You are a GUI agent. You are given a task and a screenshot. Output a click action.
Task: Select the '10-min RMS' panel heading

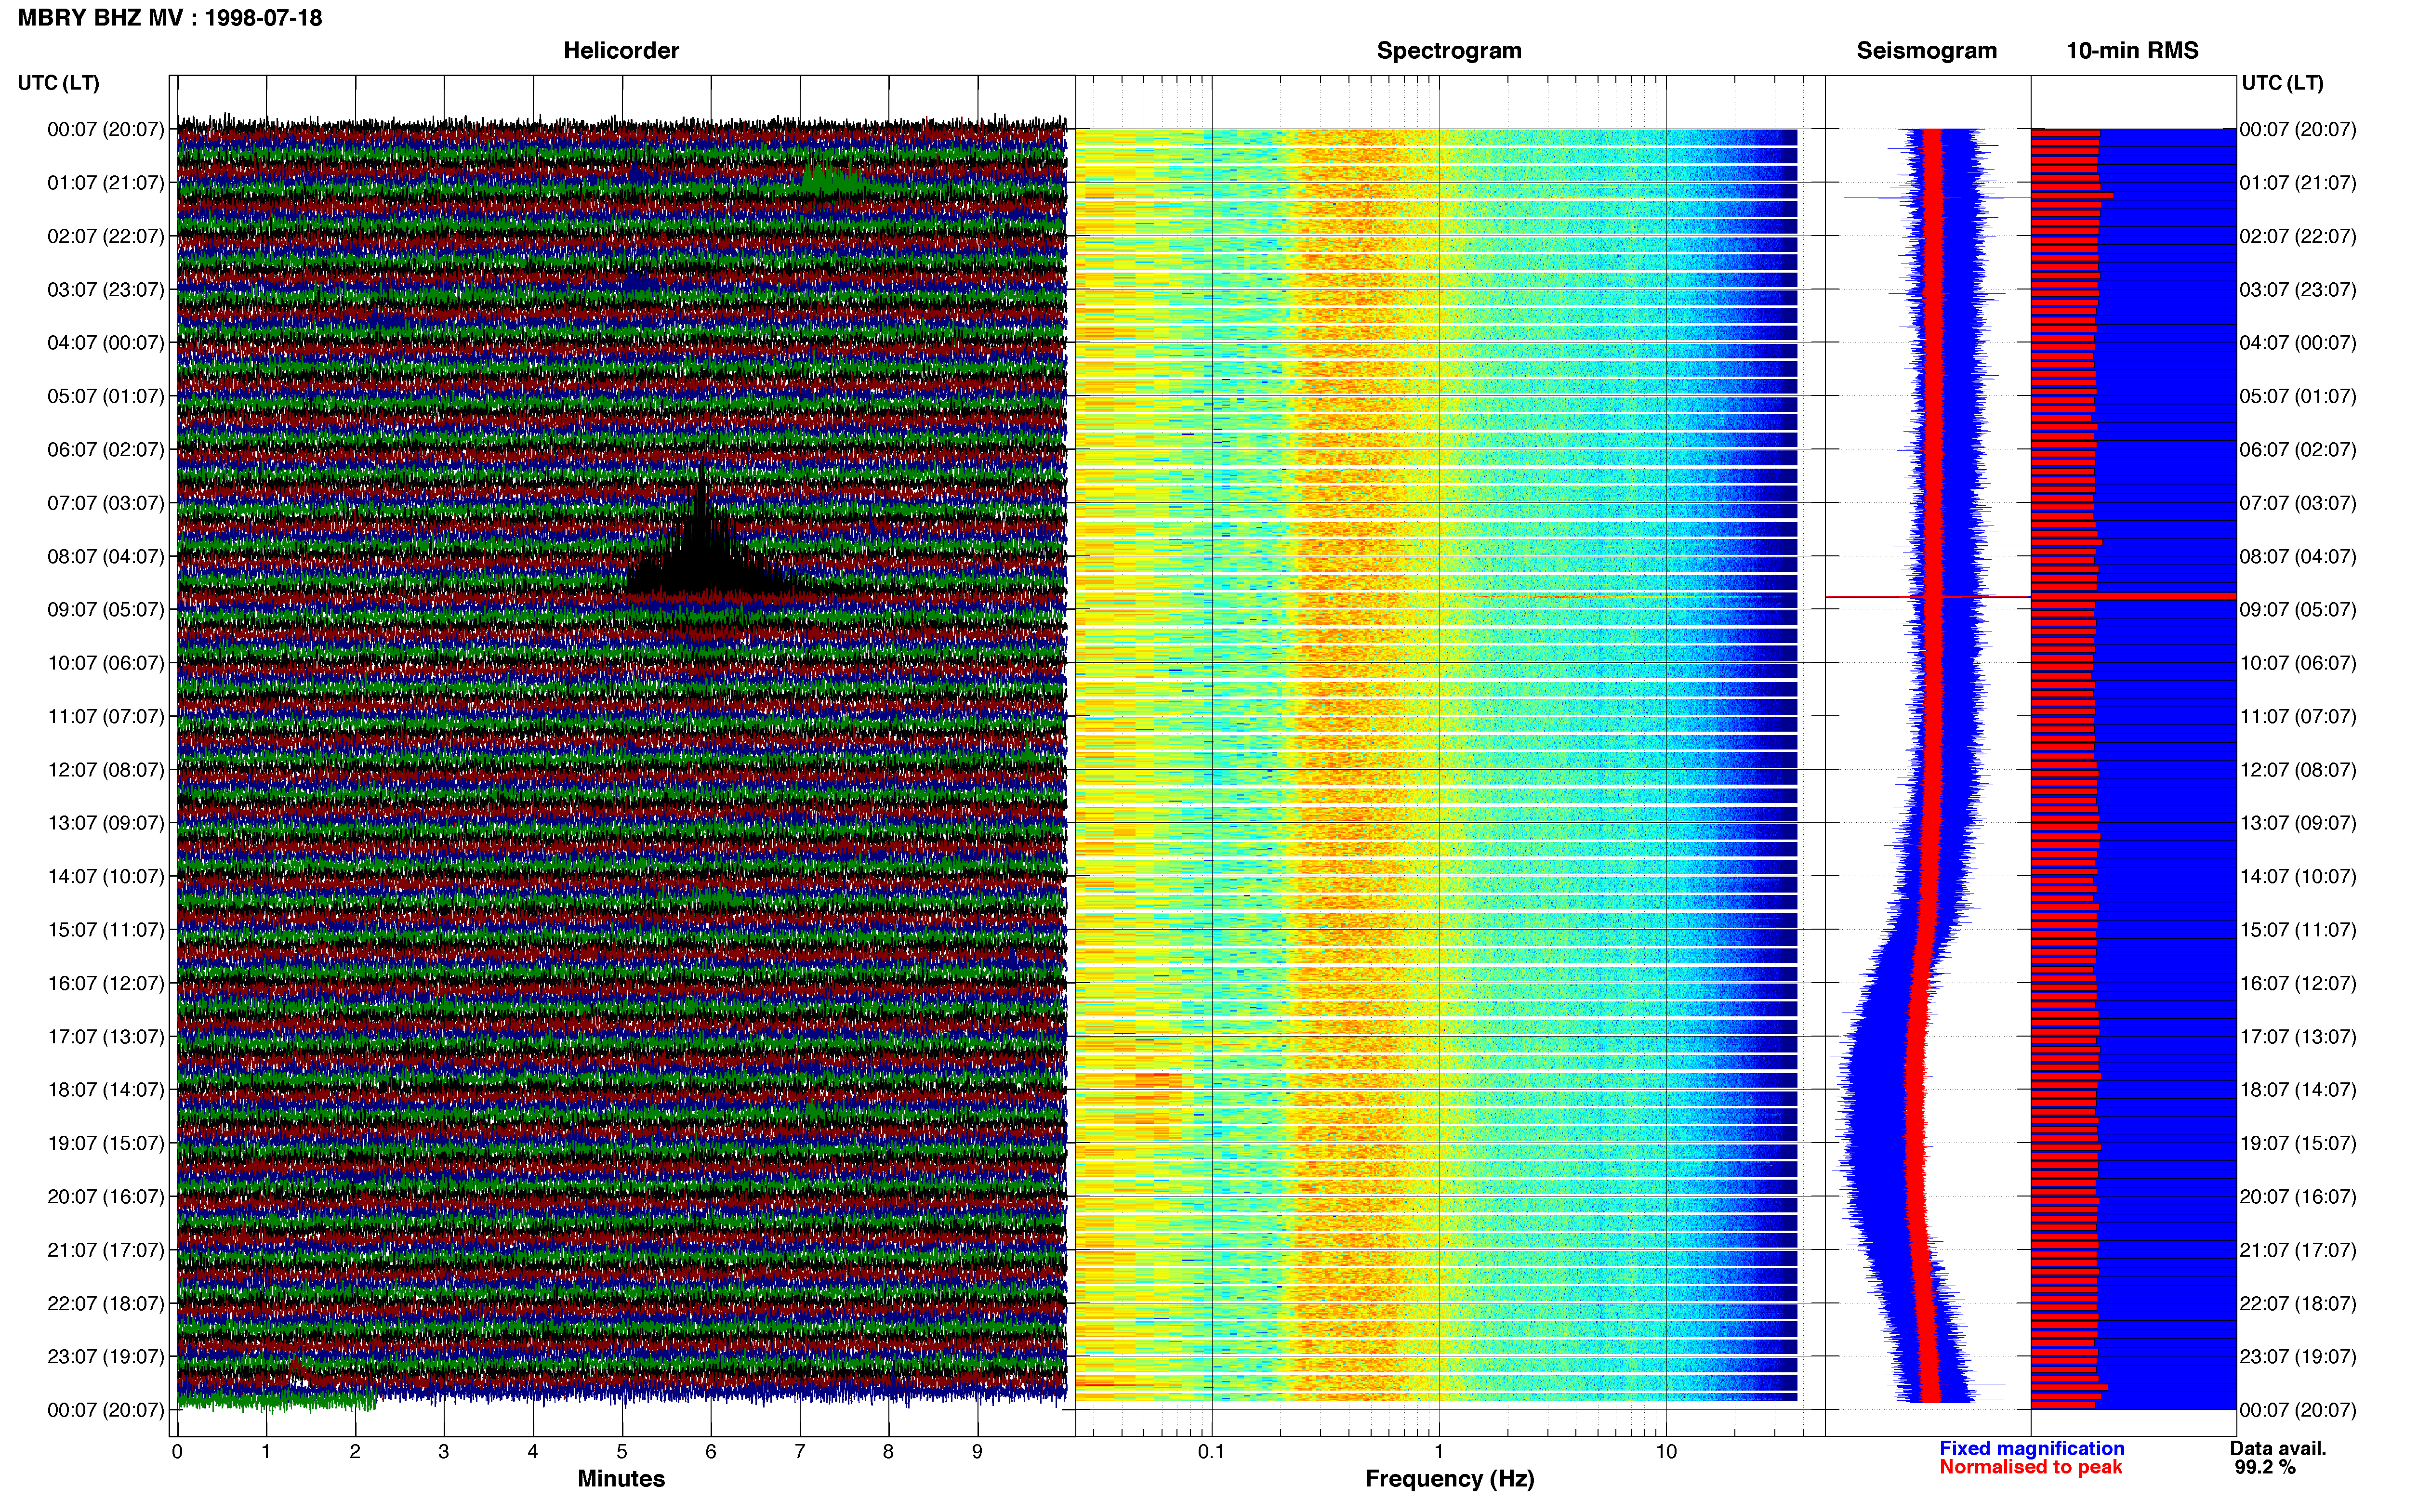point(2132,50)
